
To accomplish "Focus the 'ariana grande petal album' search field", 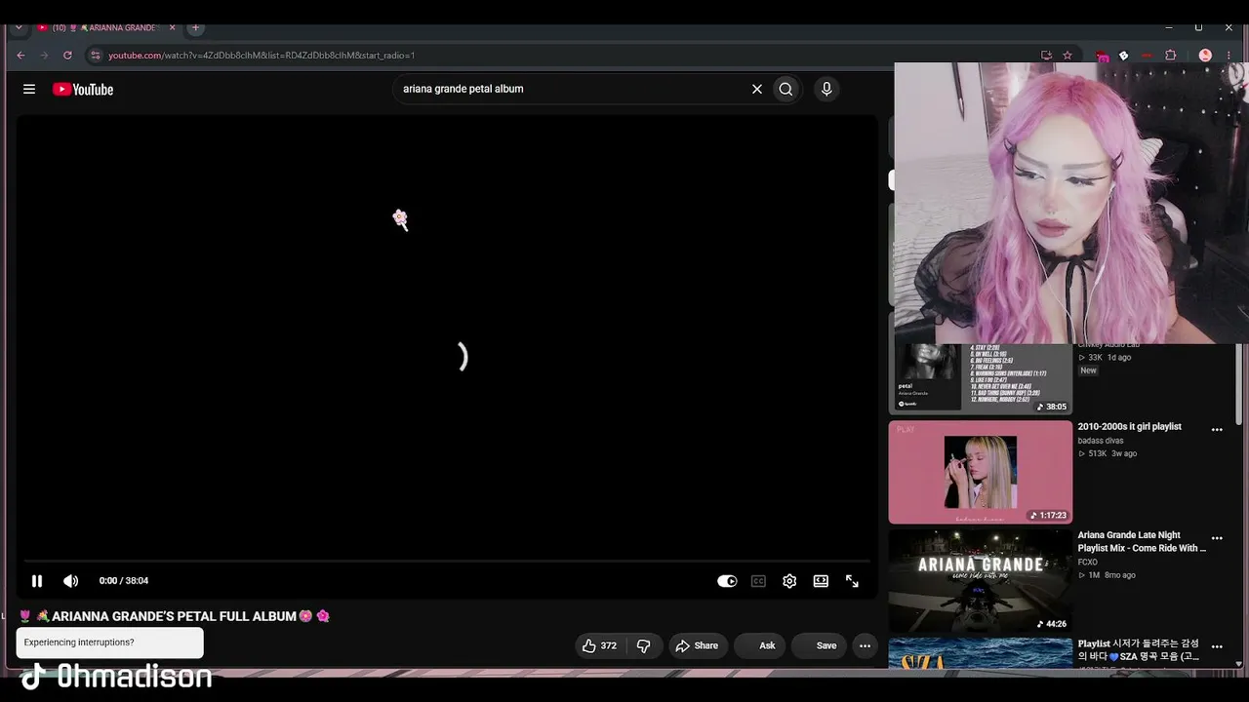I will click(571, 89).
